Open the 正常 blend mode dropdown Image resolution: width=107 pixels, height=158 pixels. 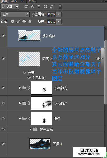tap(15, 14)
